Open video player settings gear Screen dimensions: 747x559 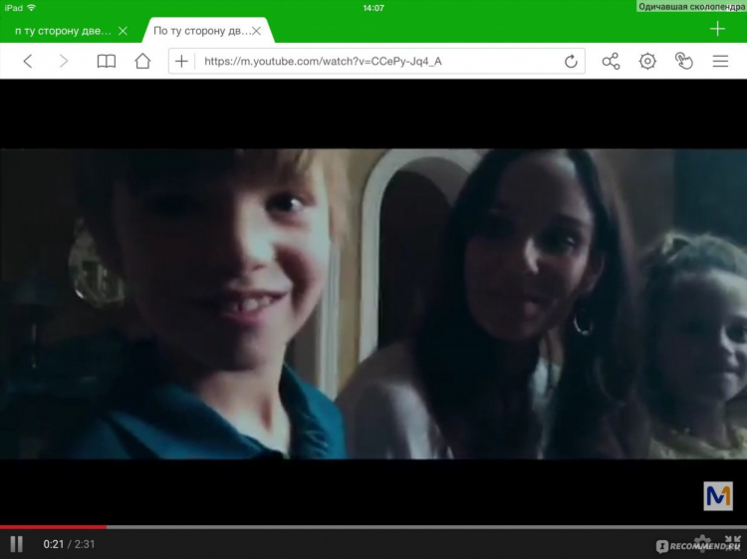pyautogui.click(x=702, y=543)
